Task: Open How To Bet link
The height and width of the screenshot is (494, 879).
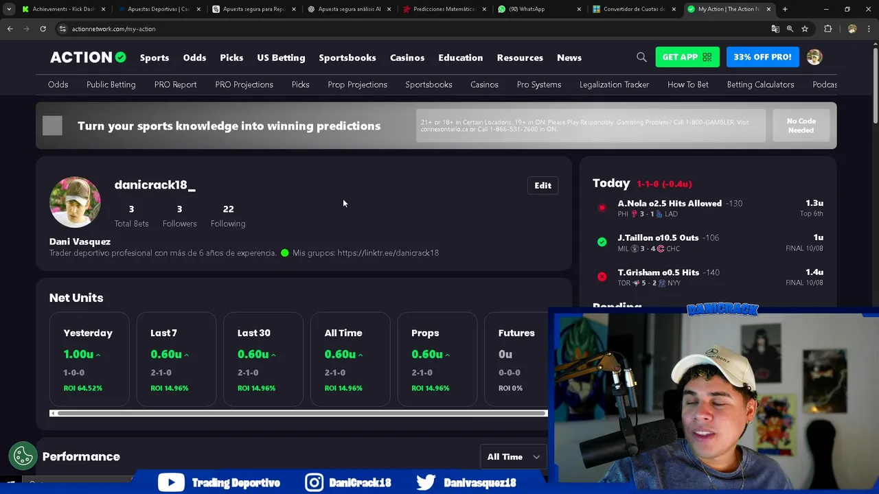Action: (x=688, y=84)
